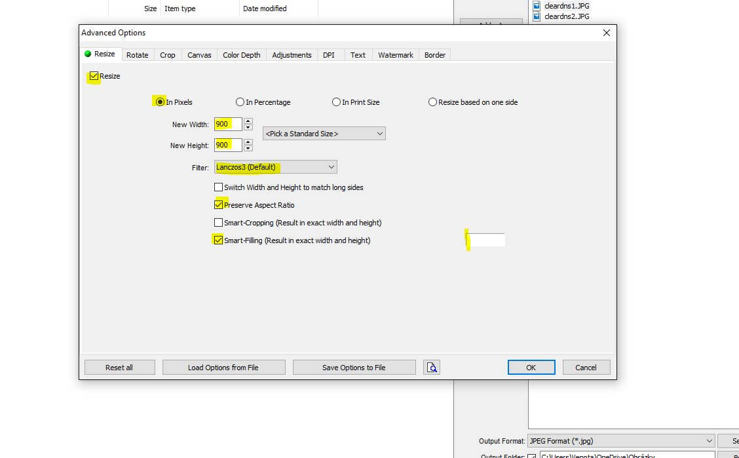Close the Advanced Options dialog
739x458 pixels.
606,33
